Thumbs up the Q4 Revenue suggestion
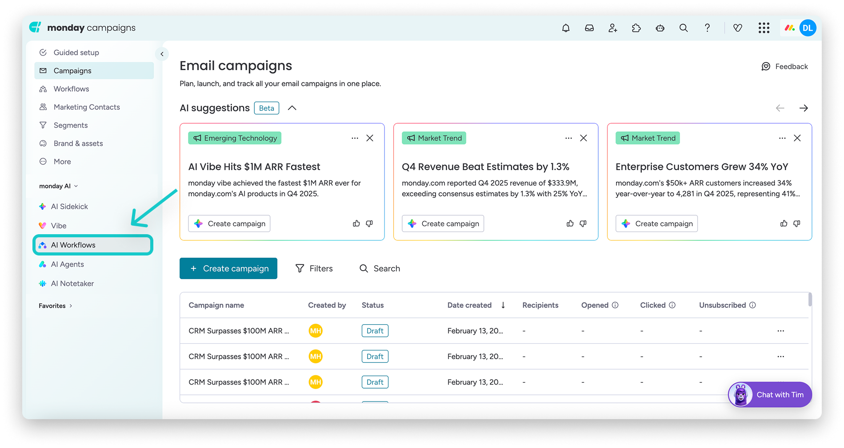The width and height of the screenshot is (844, 448). click(570, 224)
